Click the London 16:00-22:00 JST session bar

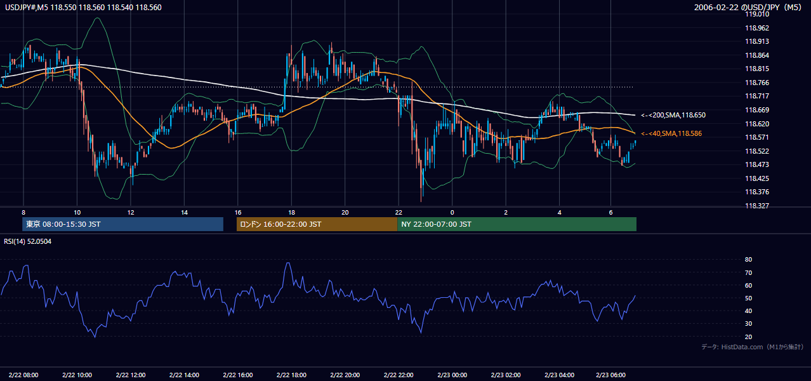[x=317, y=224]
